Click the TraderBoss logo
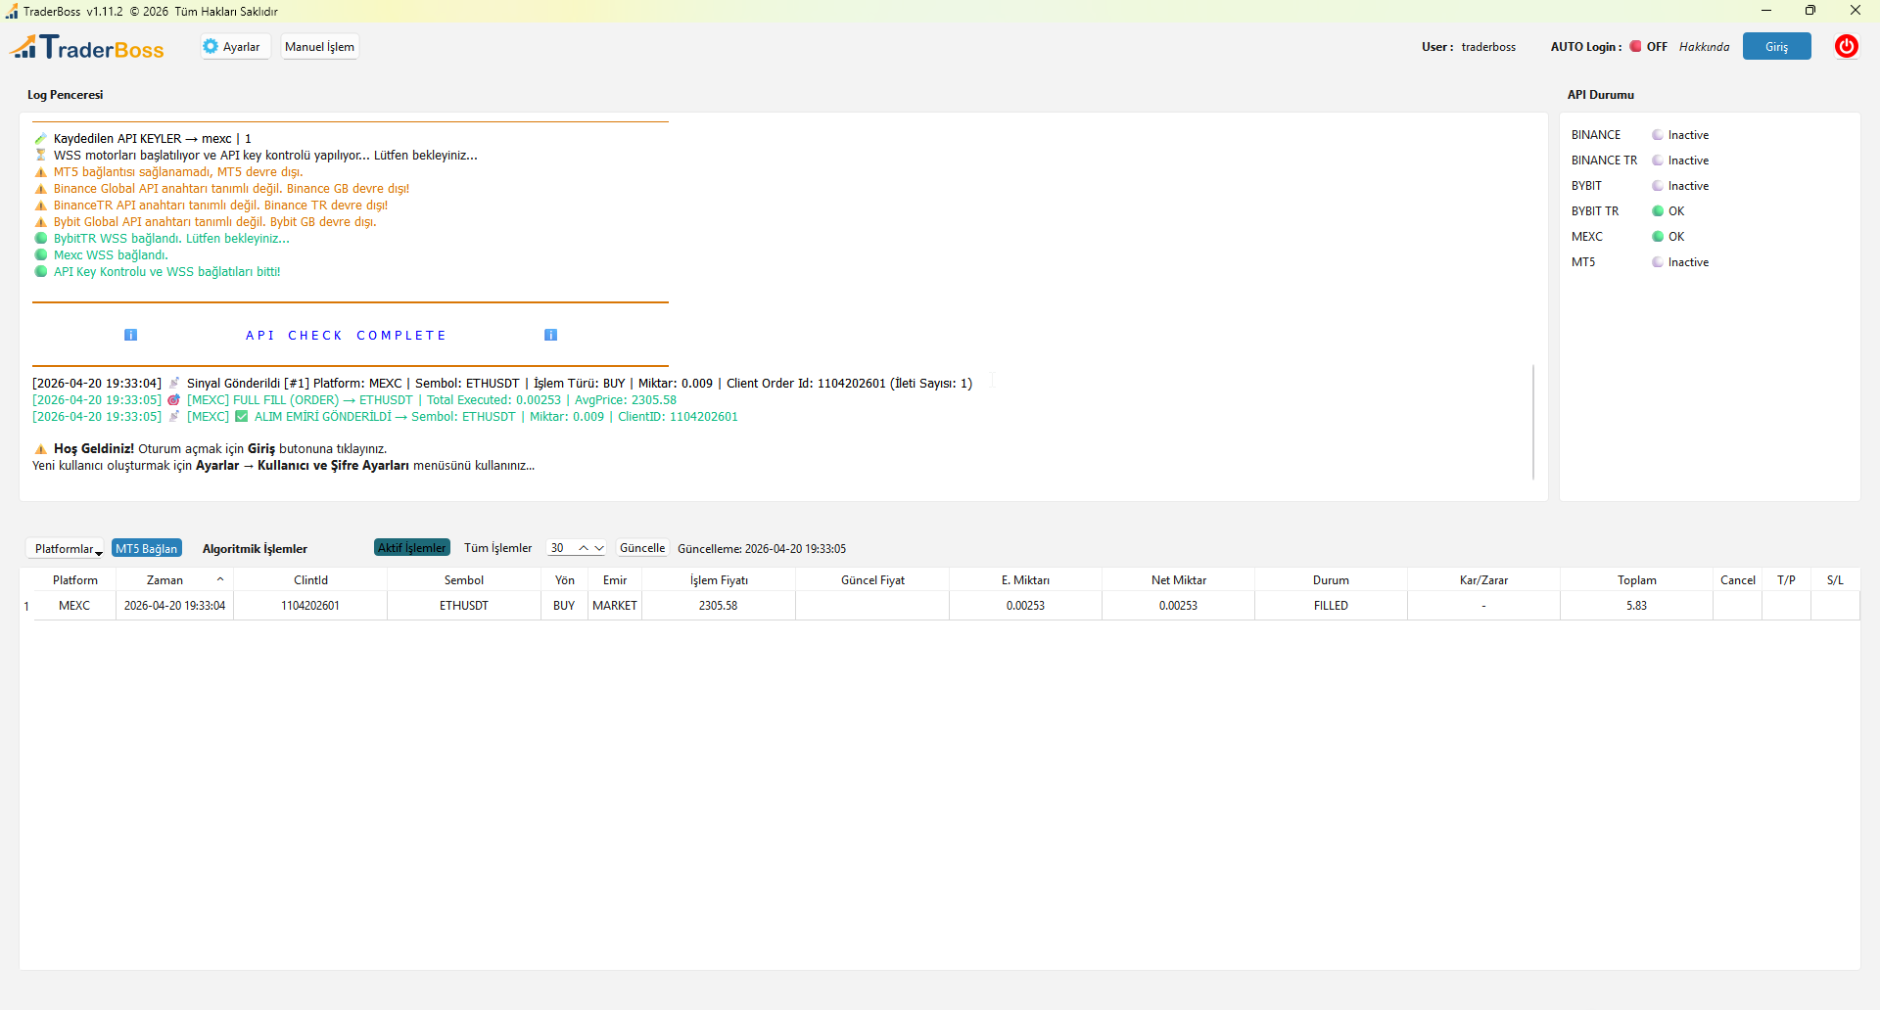The height and width of the screenshot is (1010, 1880). [x=87, y=47]
